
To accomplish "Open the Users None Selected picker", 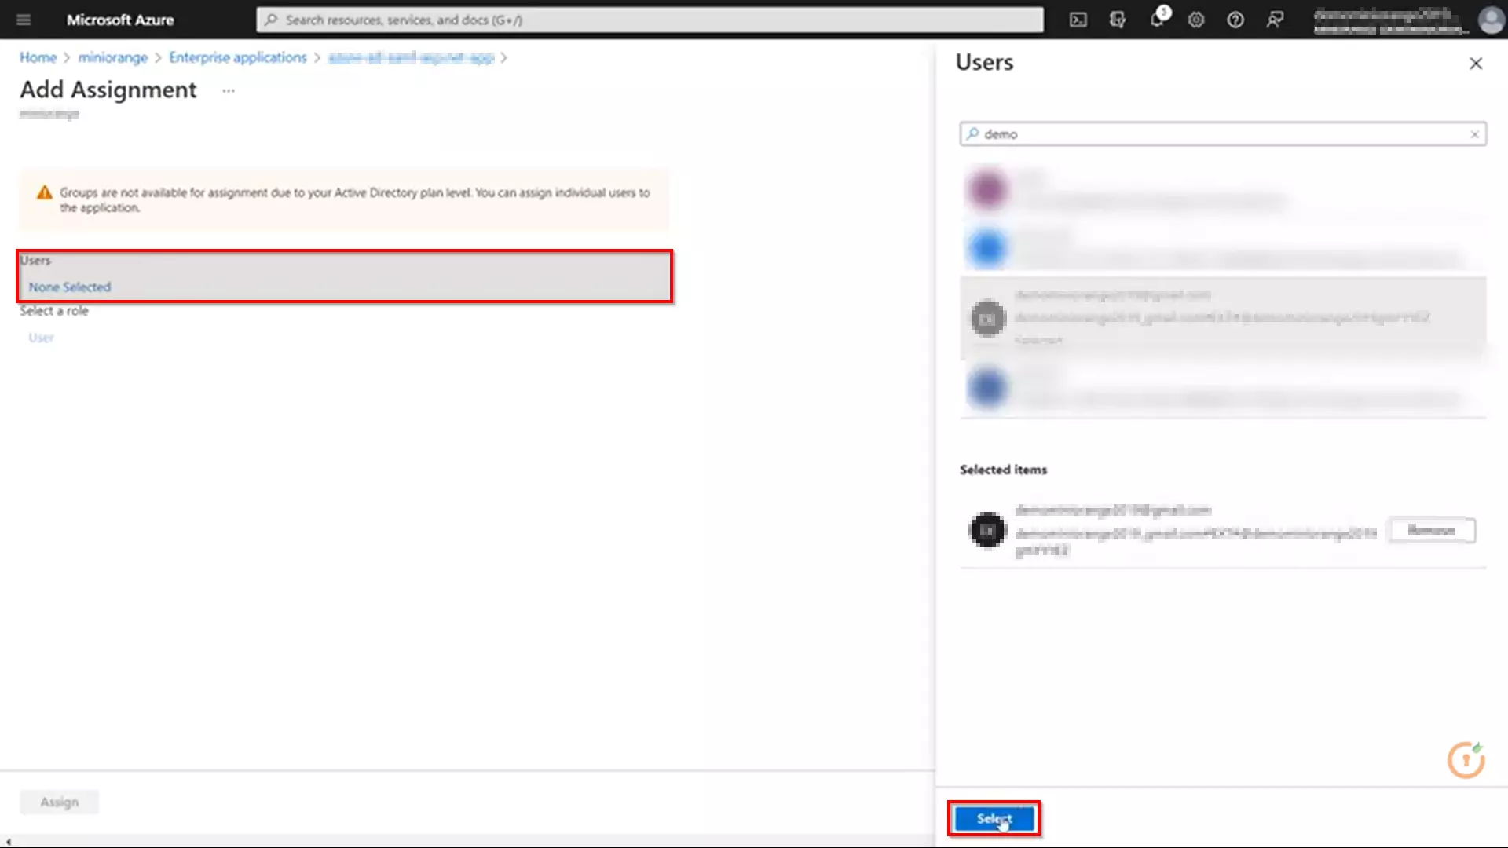I will [69, 287].
